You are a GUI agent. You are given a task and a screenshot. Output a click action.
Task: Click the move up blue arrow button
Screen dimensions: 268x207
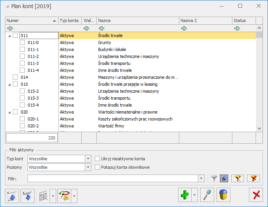[12, 196]
